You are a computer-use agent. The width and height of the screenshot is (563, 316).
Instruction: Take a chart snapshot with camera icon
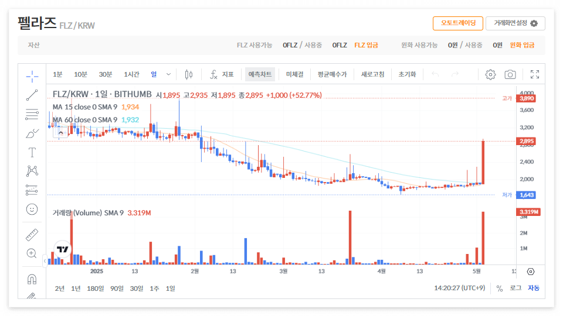510,74
